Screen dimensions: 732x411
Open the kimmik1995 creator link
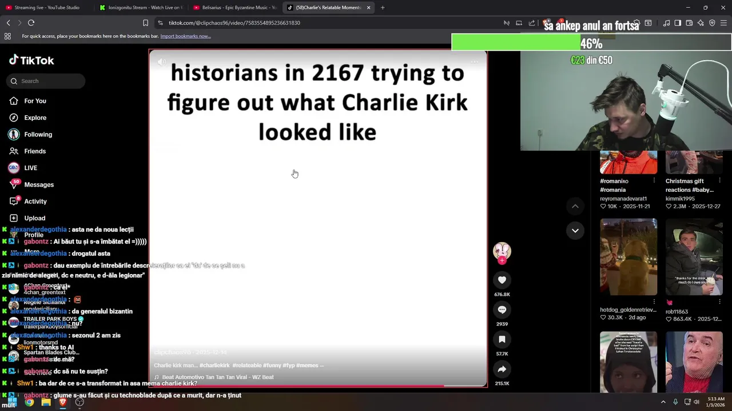point(680,199)
